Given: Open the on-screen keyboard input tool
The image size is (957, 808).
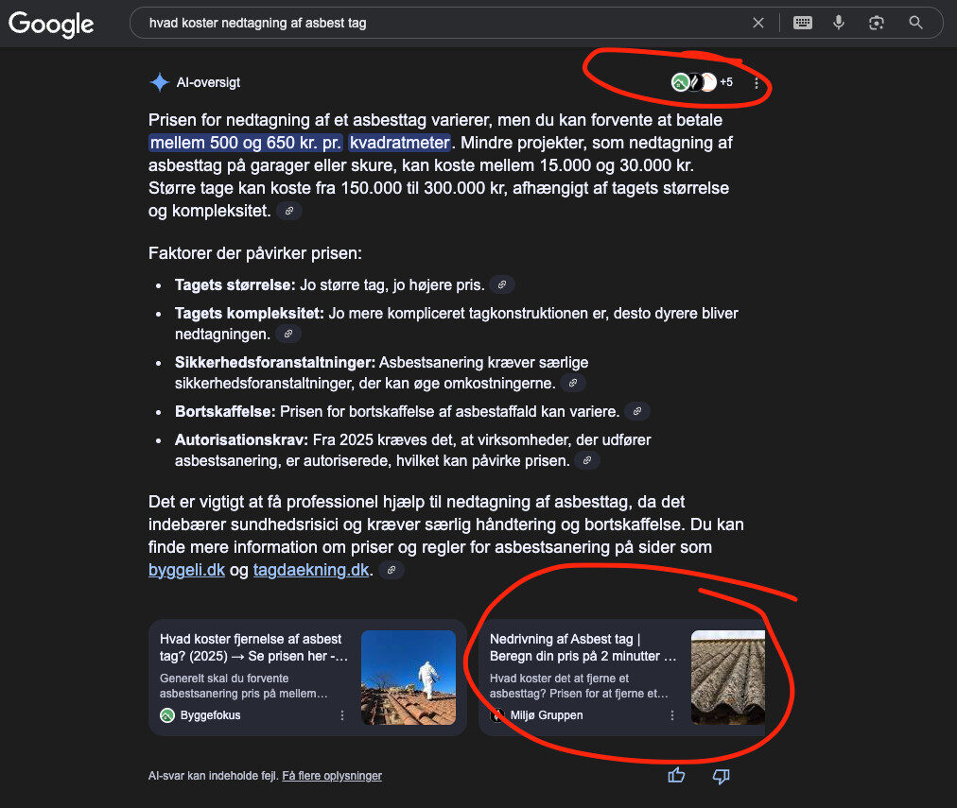Looking at the screenshot, I should (x=803, y=24).
